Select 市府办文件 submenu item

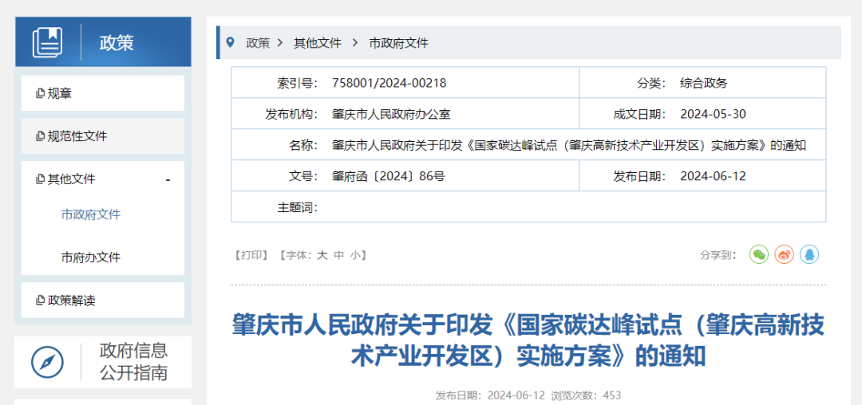point(91,258)
